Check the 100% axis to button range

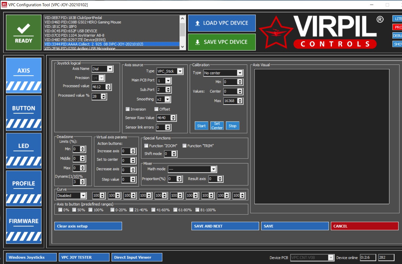click(x=91, y=210)
